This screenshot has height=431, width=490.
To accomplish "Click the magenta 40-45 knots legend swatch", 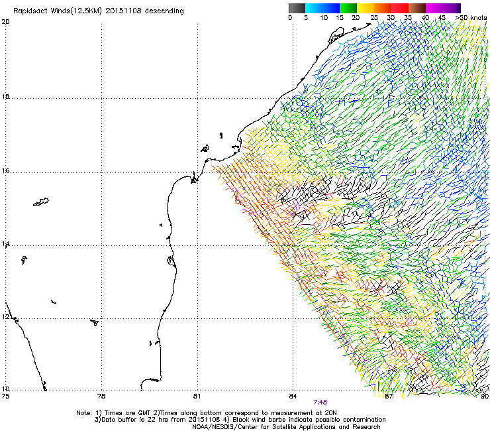I will 434,8.
